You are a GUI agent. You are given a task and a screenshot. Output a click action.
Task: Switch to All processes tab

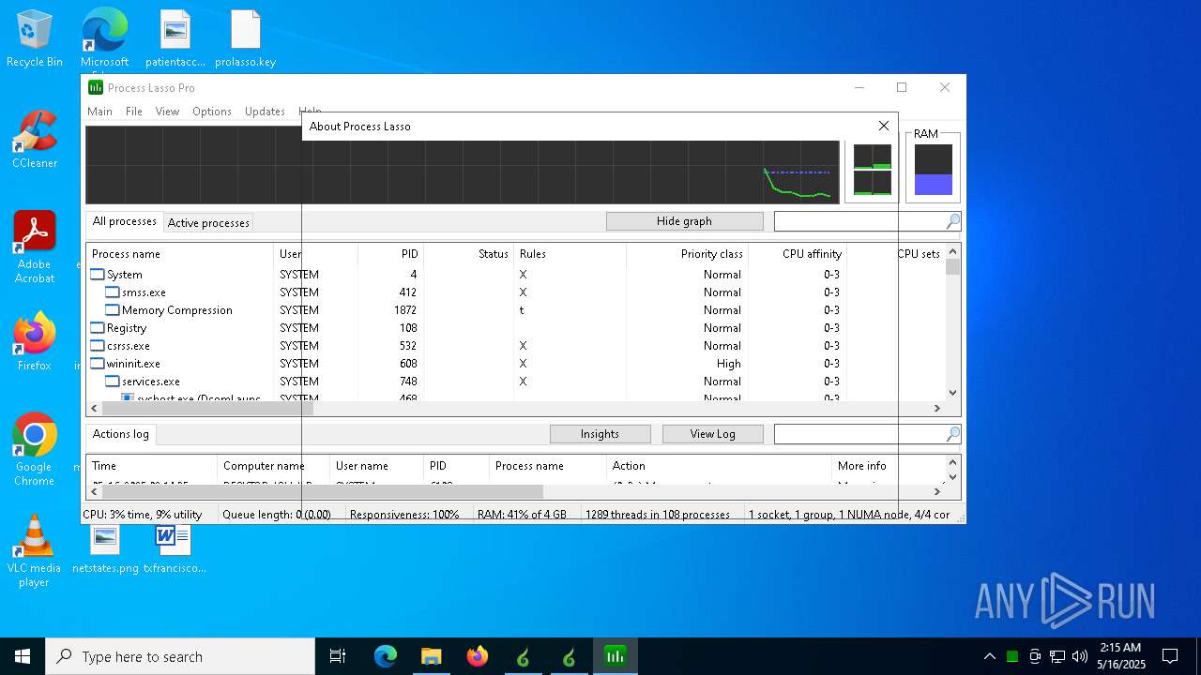tap(124, 221)
